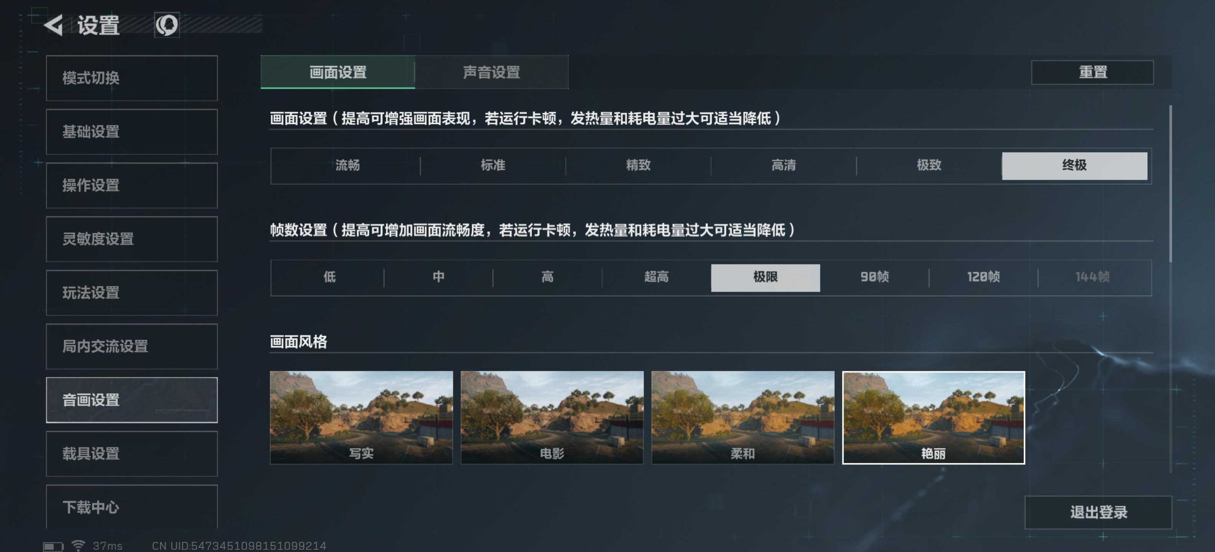
Task: Go back using the arrow icon
Action: point(53,25)
